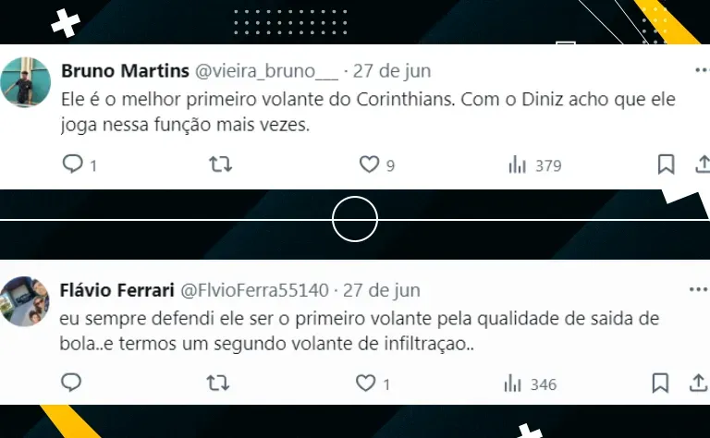The height and width of the screenshot is (438, 710).
Task: Open Bruno Martins' profile picture
Action: (25, 82)
